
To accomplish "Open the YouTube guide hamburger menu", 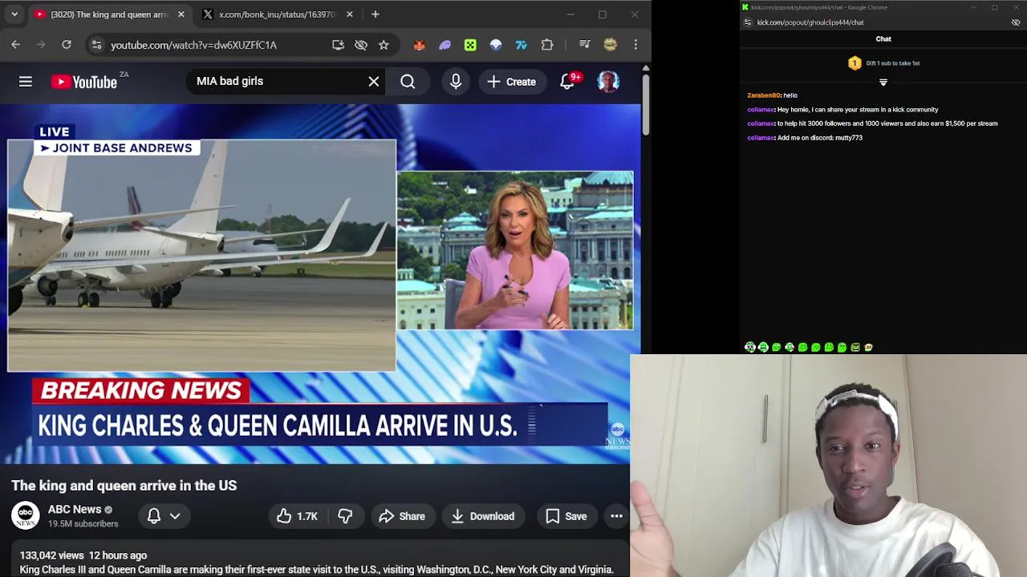I will [x=26, y=82].
